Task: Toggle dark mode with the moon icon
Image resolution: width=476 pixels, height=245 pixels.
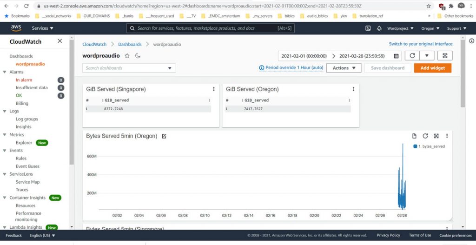Action: (x=138, y=56)
